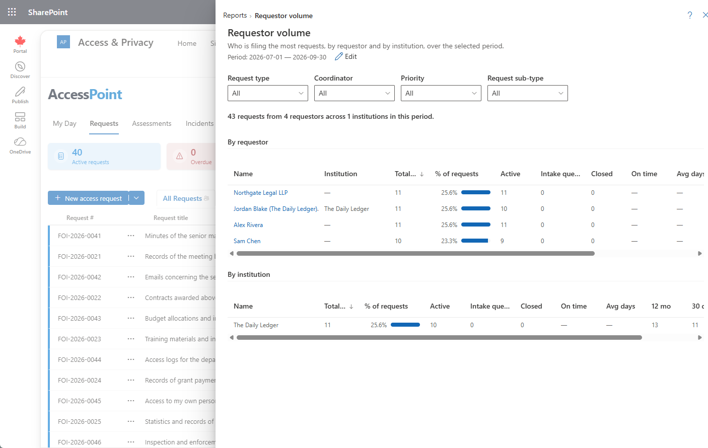The width and height of the screenshot is (708, 448).
Task: Open Jordan Blake (The Daily Ledger) link
Action: click(x=276, y=209)
